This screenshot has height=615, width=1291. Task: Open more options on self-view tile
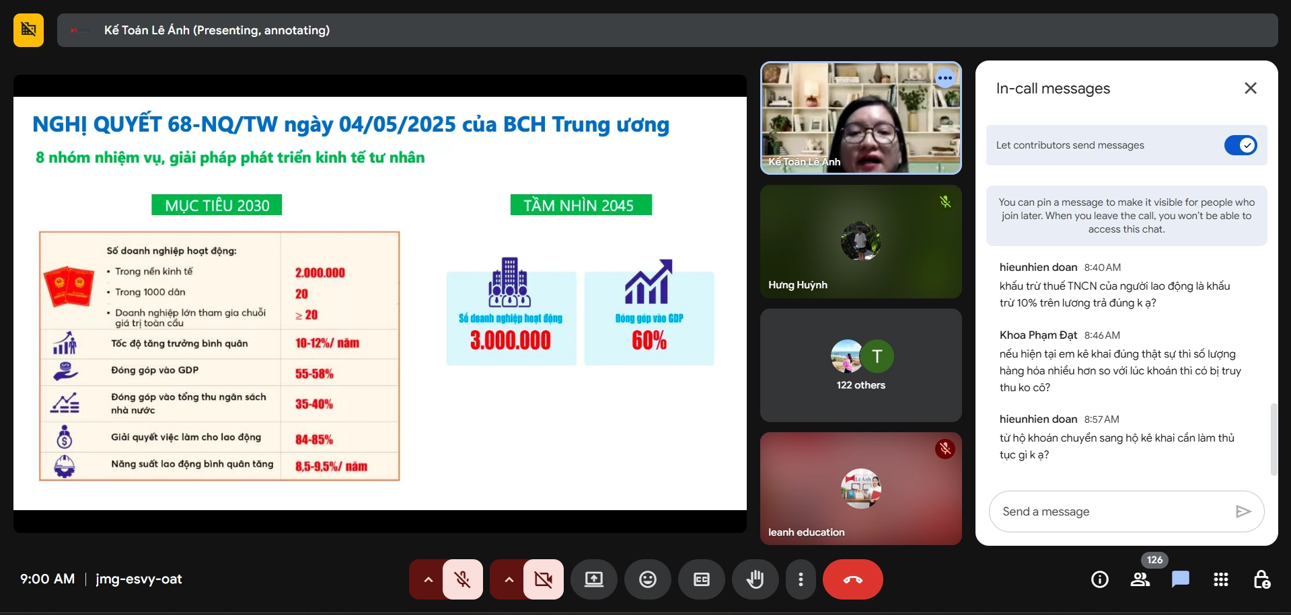click(945, 77)
